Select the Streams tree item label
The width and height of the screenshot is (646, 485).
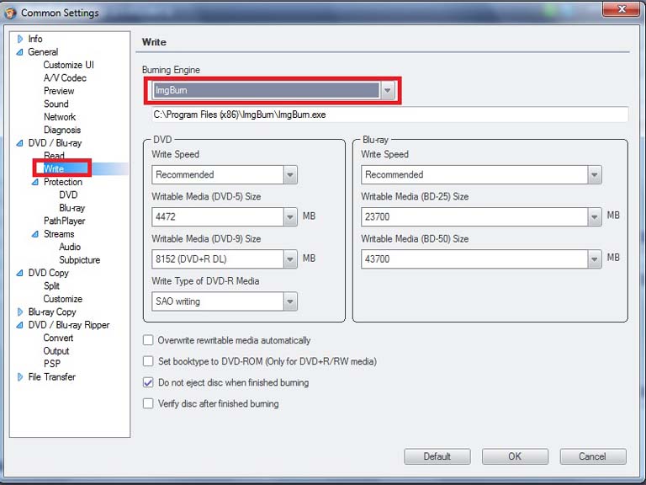coord(59,234)
